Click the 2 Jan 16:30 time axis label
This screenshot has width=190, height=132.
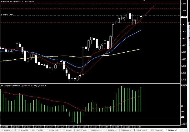[x=136, y=127]
